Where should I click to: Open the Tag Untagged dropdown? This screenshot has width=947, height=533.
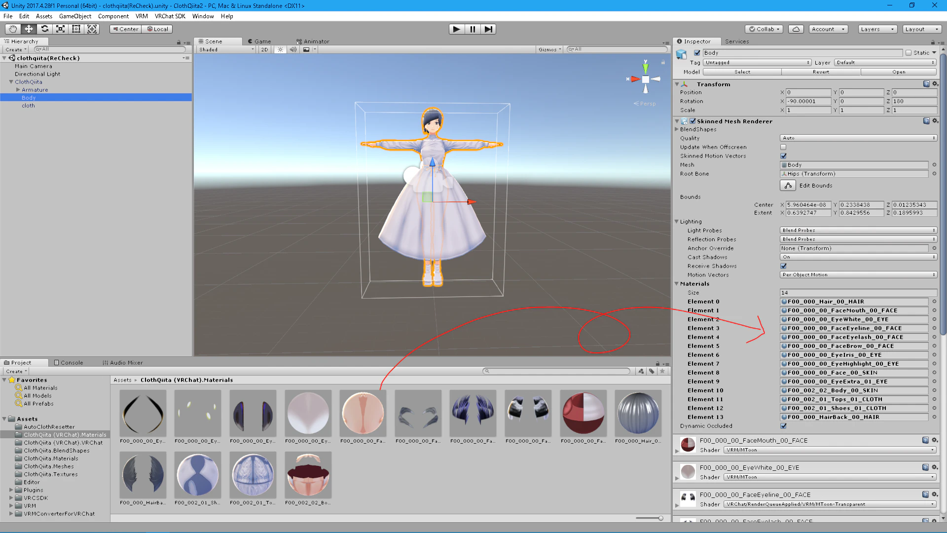(x=757, y=63)
